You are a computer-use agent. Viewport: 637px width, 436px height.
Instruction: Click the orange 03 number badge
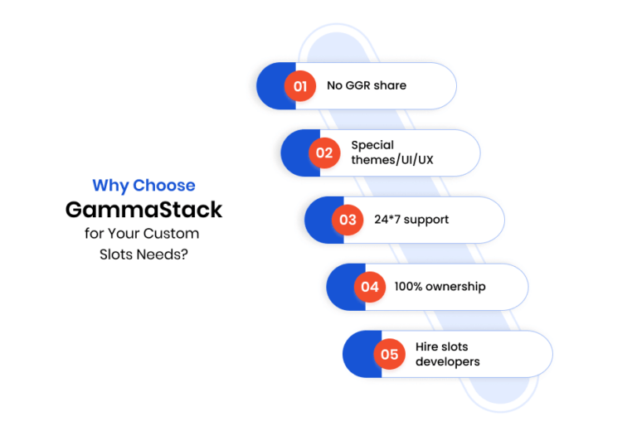coord(348,220)
